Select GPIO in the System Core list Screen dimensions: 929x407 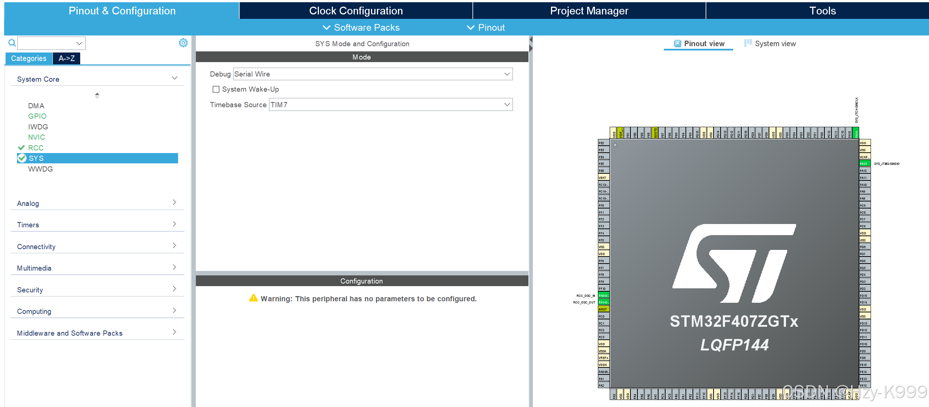pos(37,116)
